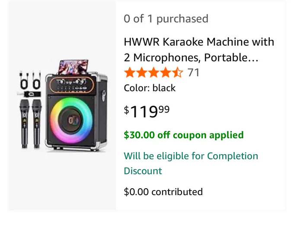Click the $0.00 contributed label

pyautogui.click(x=163, y=192)
